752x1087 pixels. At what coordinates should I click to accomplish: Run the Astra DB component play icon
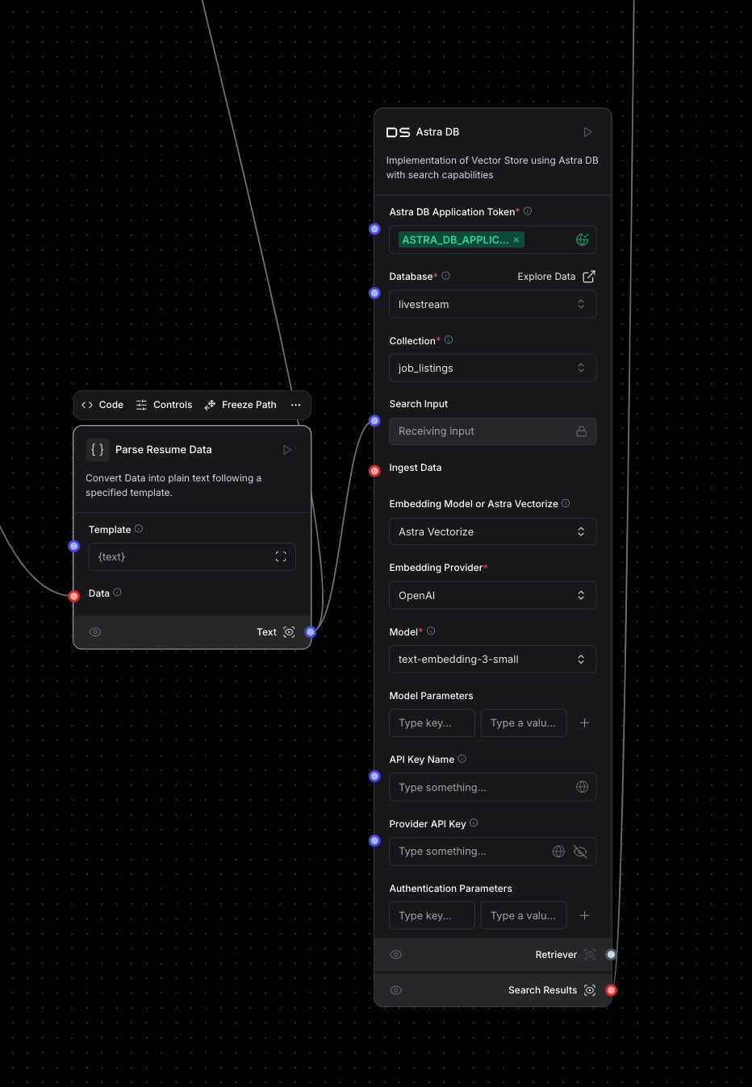(587, 132)
